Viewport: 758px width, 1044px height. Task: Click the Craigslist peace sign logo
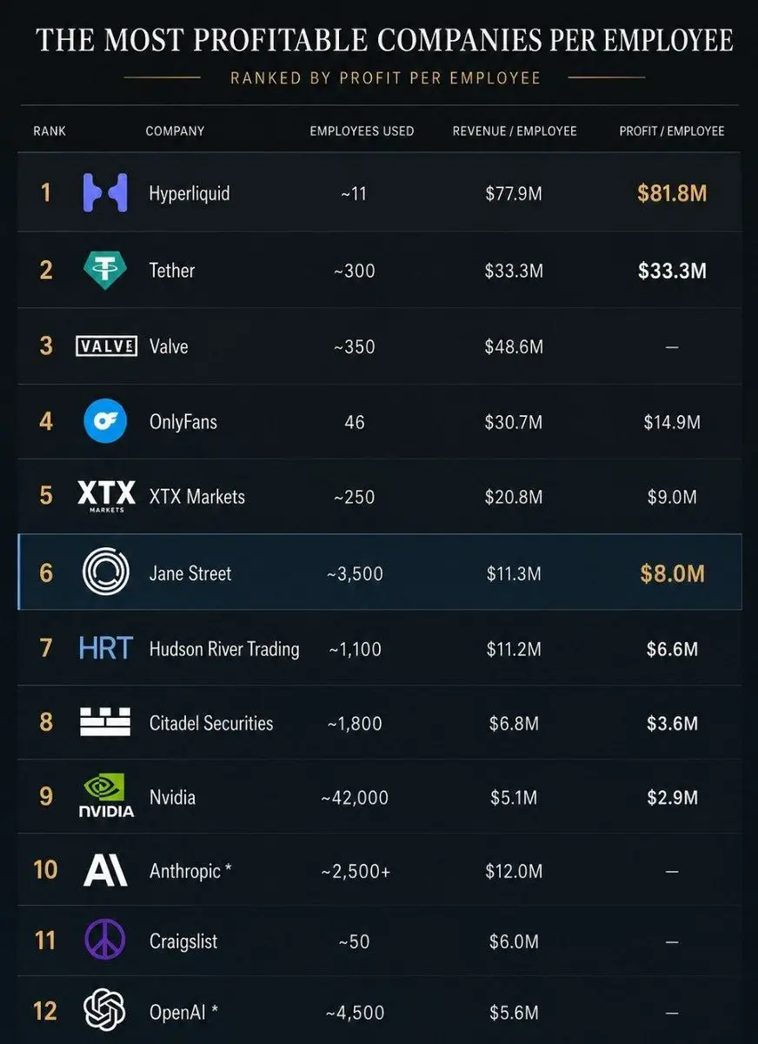click(105, 940)
